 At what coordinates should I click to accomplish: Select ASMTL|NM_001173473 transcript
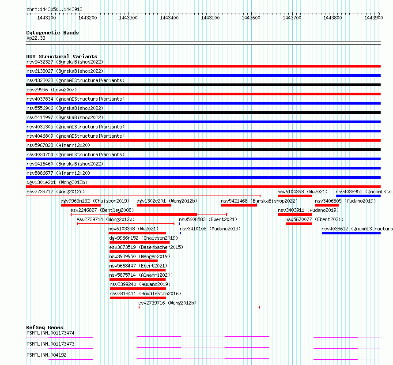50,344
